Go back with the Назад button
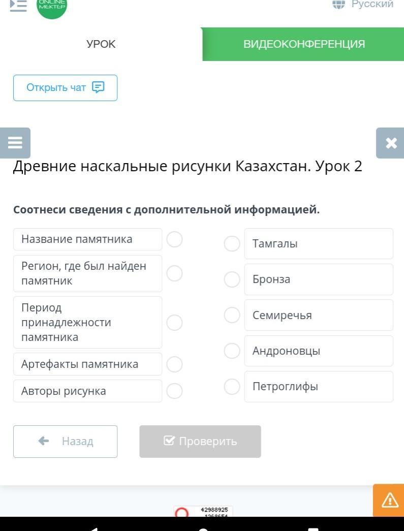The width and height of the screenshot is (404, 531). click(x=65, y=441)
